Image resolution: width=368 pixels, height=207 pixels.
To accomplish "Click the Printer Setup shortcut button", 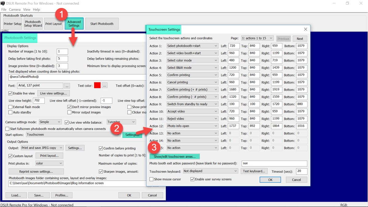I will pyautogui.click(x=13, y=24).
